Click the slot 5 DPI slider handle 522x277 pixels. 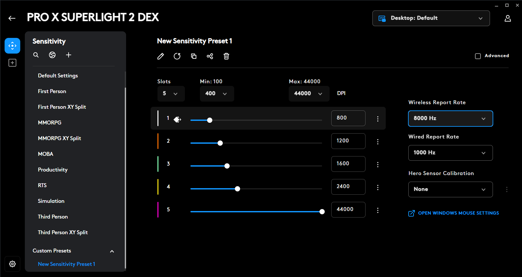322,212
